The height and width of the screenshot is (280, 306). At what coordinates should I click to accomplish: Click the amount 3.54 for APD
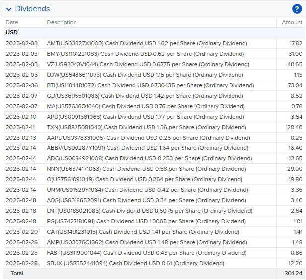[x=297, y=117]
